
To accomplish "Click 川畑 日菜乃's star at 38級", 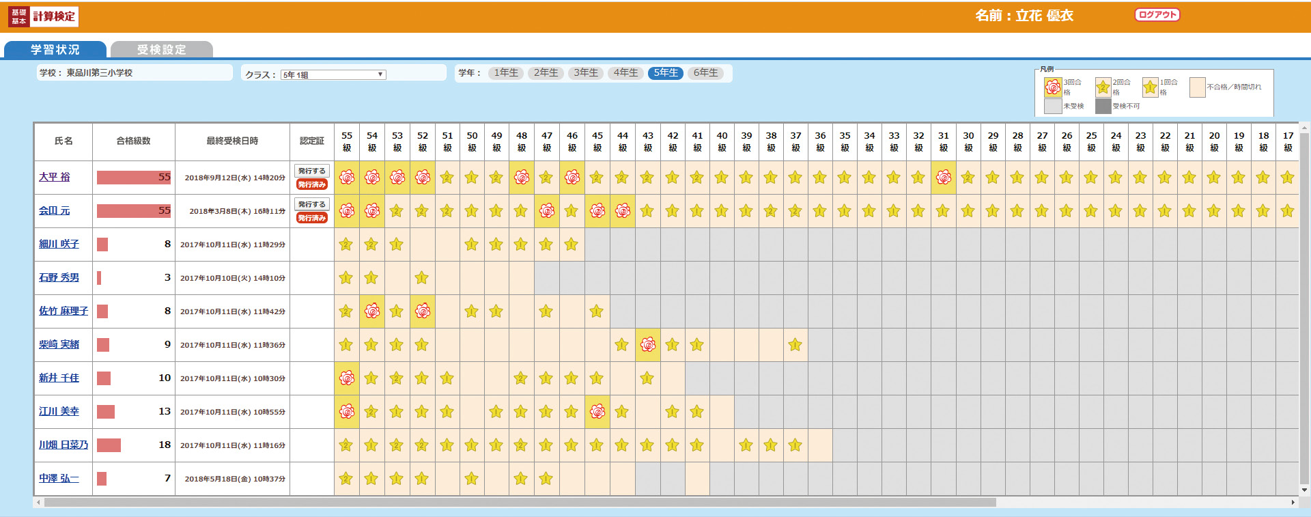I will coord(771,445).
